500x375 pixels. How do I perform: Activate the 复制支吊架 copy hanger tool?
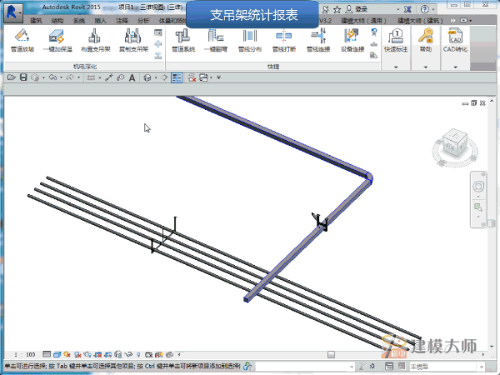(x=133, y=40)
